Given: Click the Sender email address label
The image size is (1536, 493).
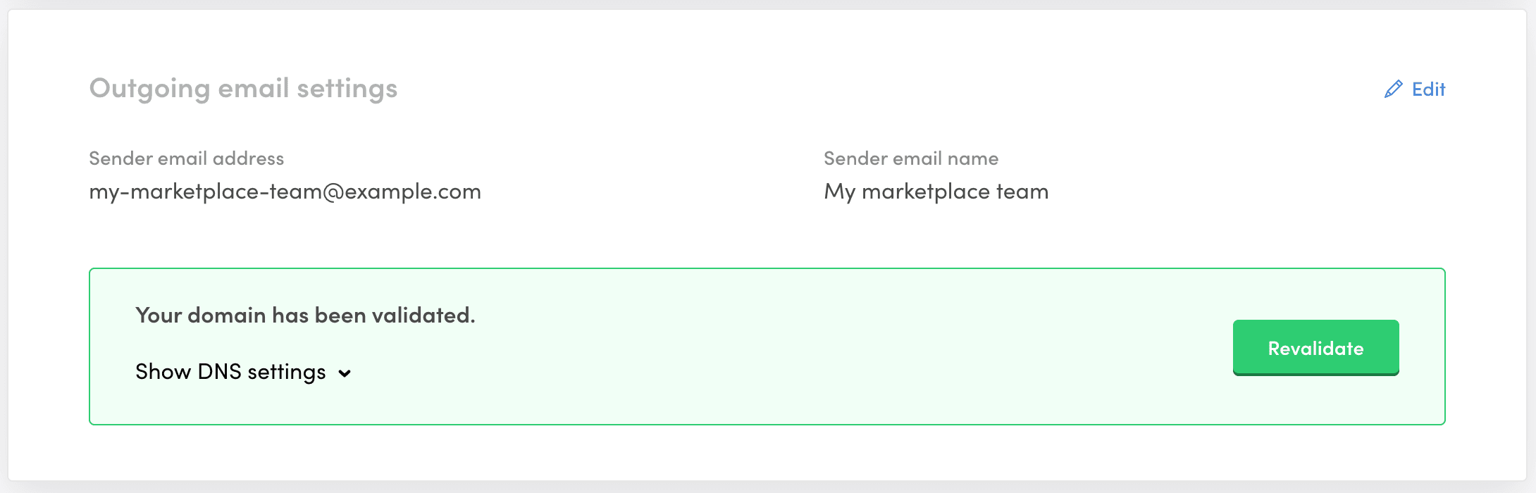Looking at the screenshot, I should 186,158.
